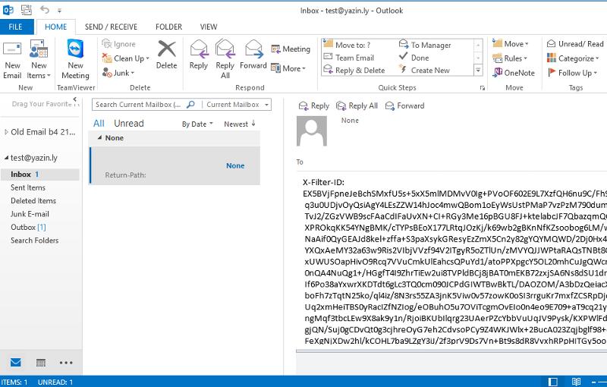This screenshot has height=387, width=607.
Task: Toggle Unread/ Read status
Action: pos(575,44)
